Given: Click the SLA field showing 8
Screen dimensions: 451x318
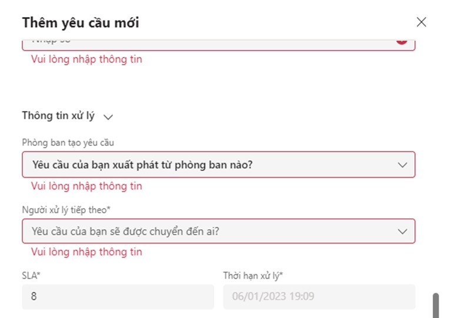Looking at the screenshot, I should pyautogui.click(x=118, y=297).
